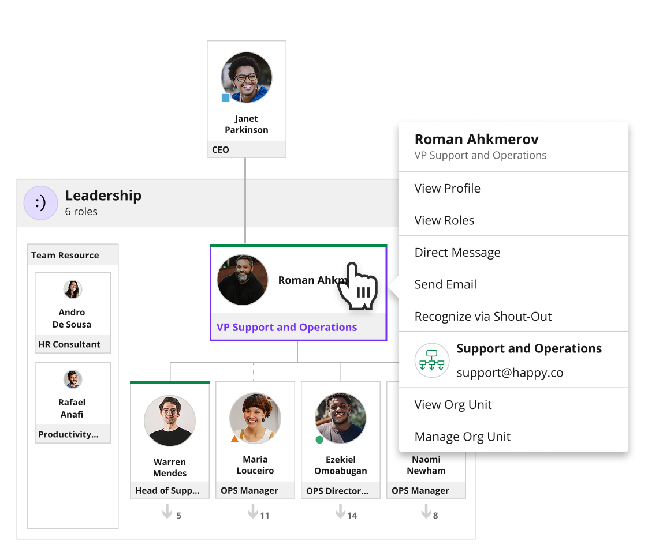Click Janet Parkinson's blue square status indicator

tap(225, 98)
